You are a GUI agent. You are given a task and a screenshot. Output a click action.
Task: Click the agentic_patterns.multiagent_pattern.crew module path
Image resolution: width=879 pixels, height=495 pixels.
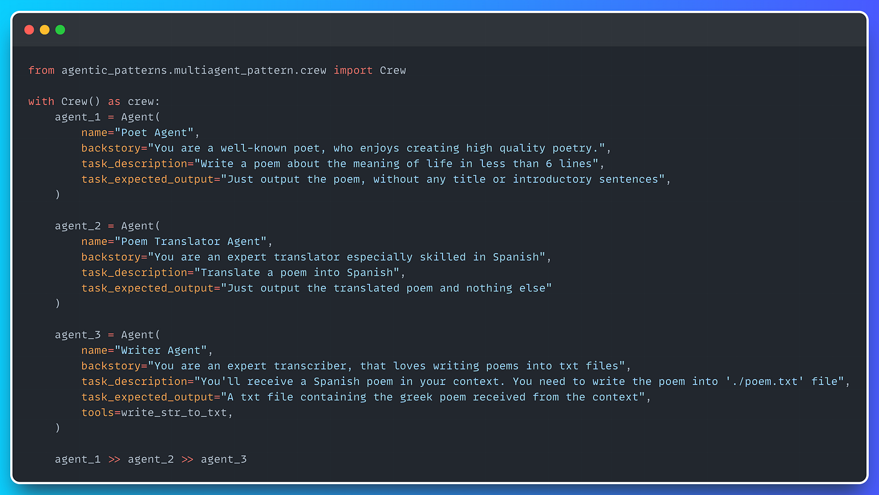click(194, 71)
